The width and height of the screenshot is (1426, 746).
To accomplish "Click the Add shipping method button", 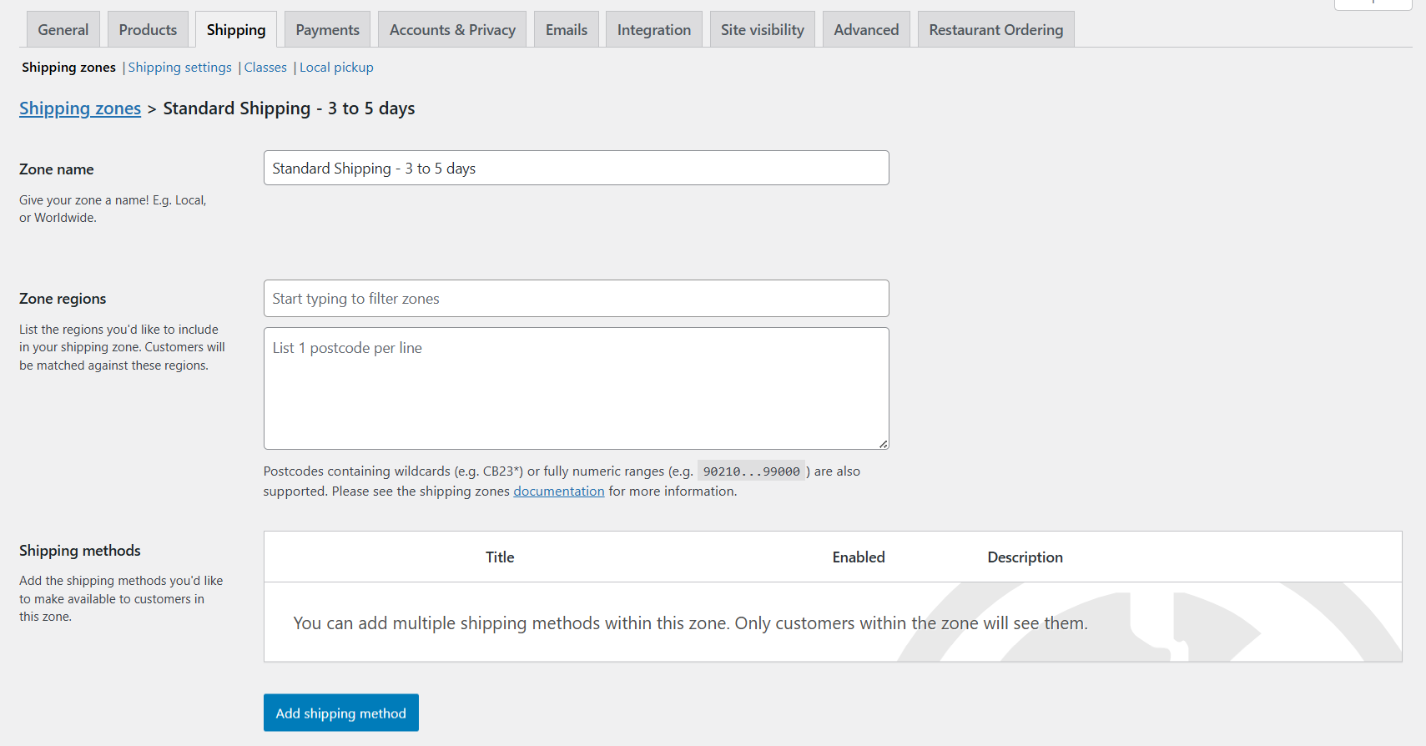I will (x=340, y=713).
